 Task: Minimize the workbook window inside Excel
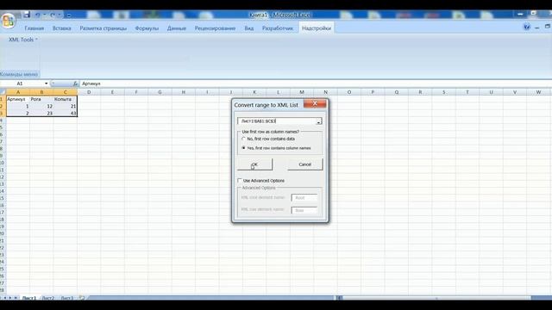(536, 27)
